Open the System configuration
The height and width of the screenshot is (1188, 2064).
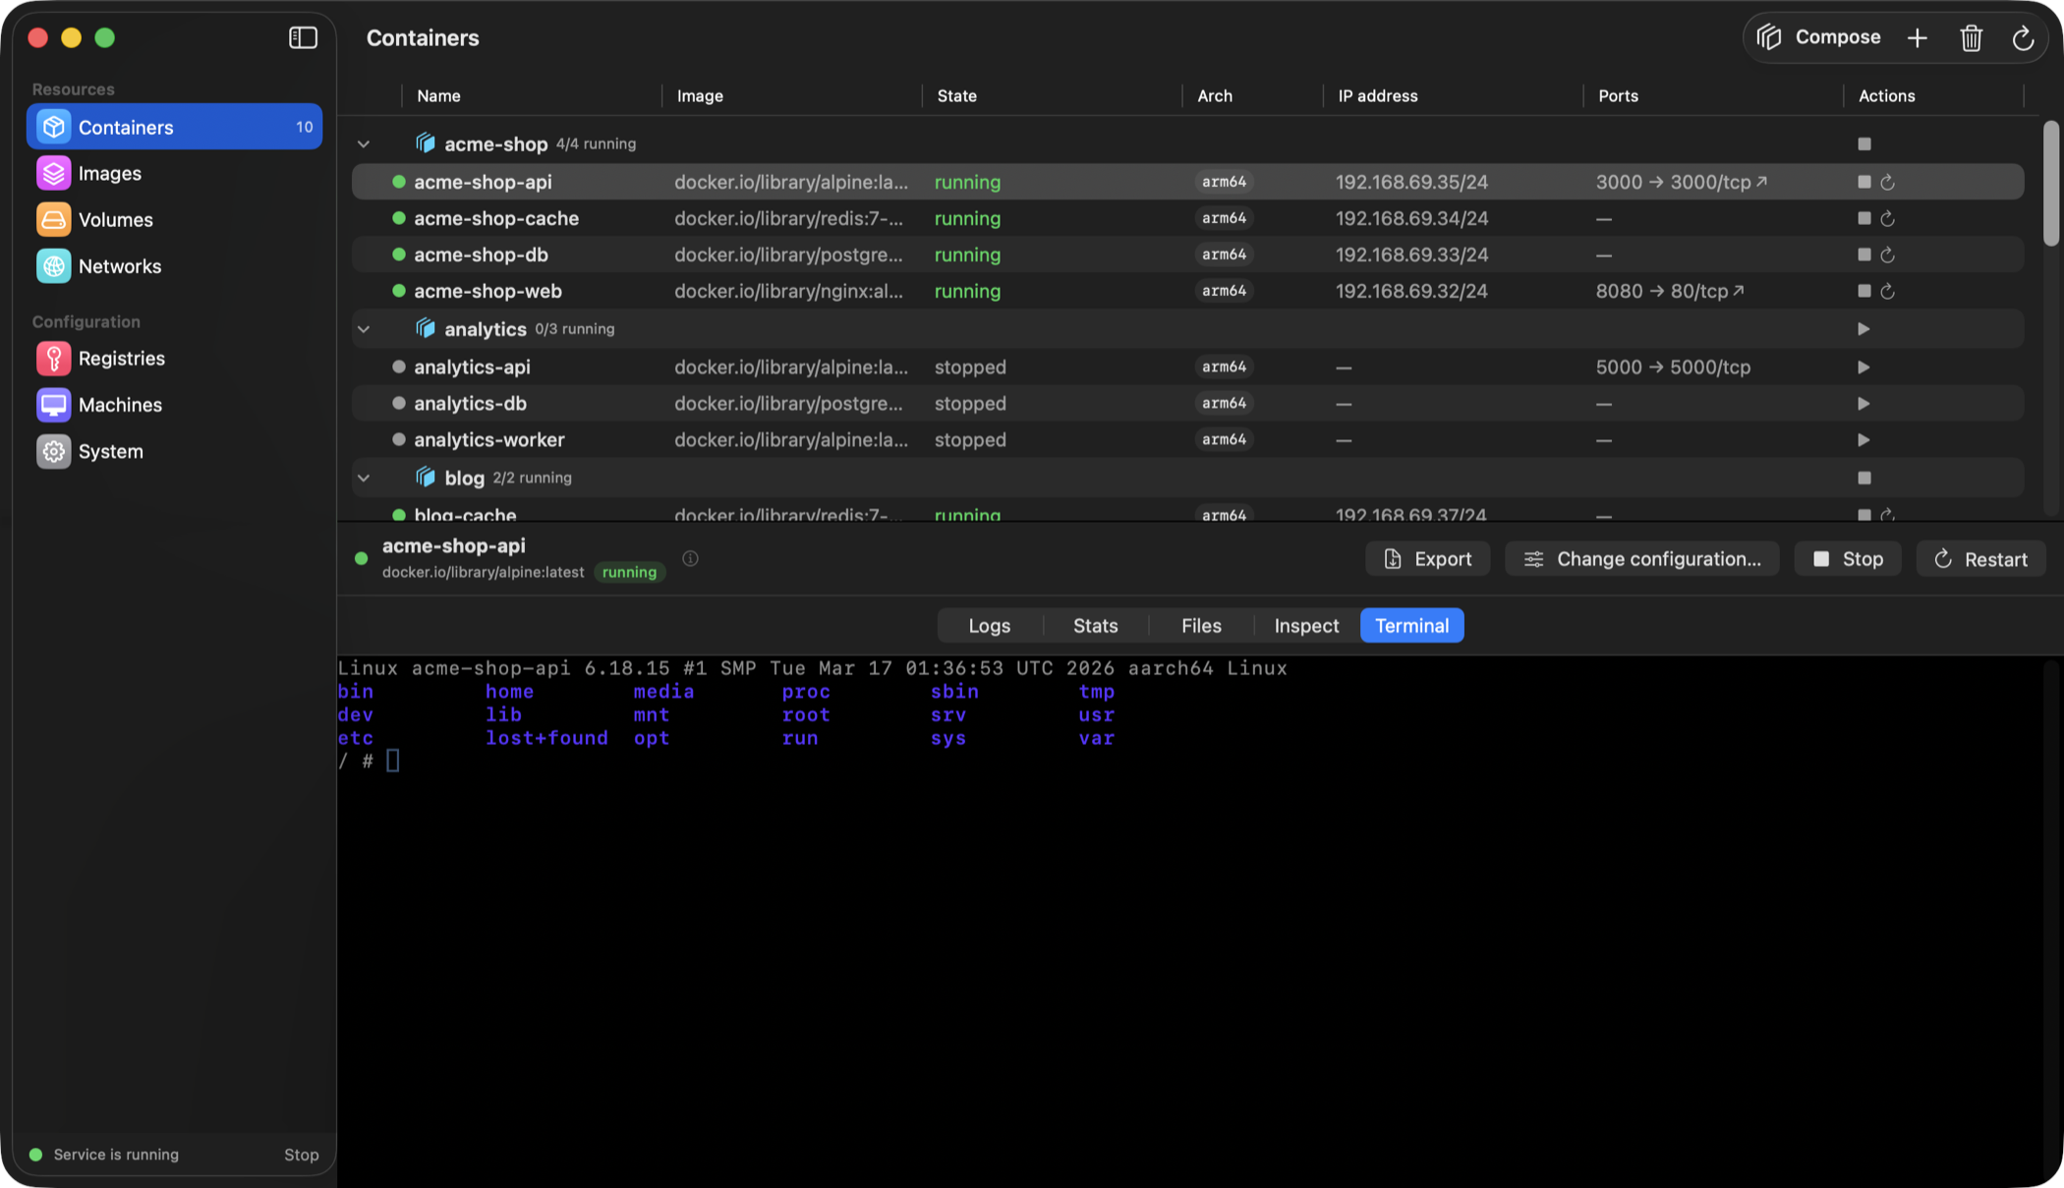pos(174,451)
